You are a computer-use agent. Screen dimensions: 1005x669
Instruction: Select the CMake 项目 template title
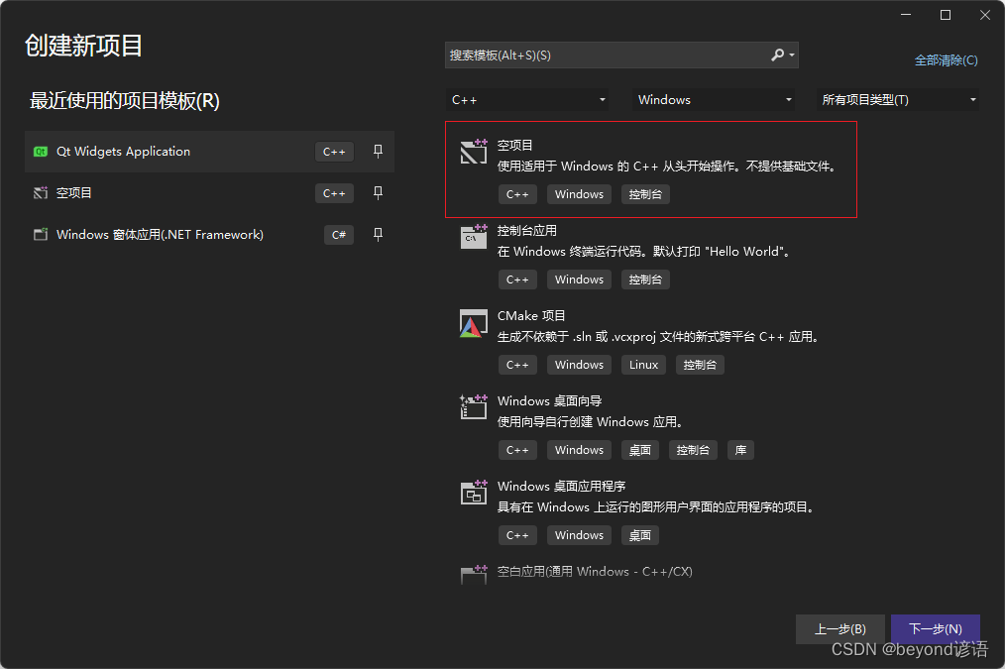pos(531,316)
